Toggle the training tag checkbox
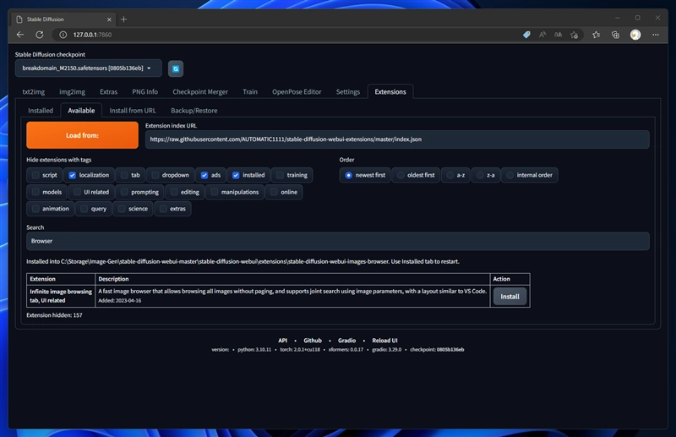The image size is (676, 437). [x=281, y=175]
